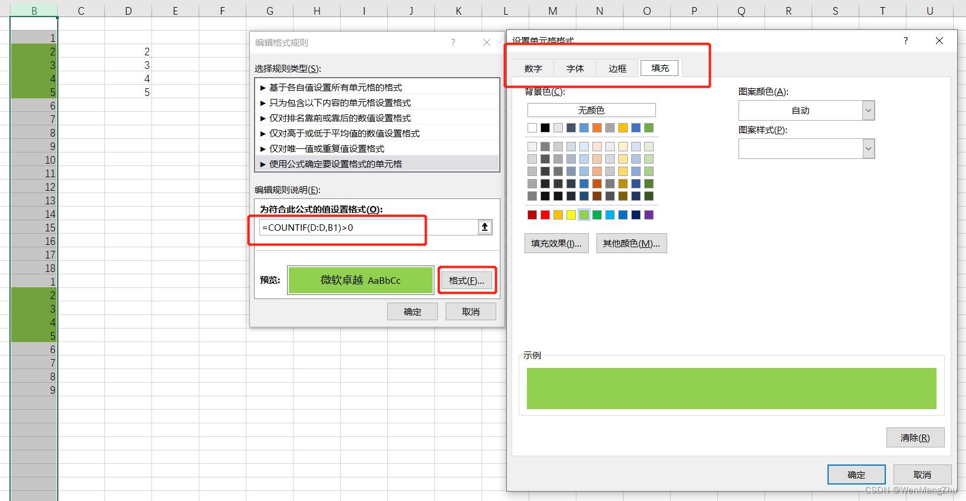Click the highlighted light green standard swatch
The height and width of the screenshot is (501, 966).
coord(584,215)
